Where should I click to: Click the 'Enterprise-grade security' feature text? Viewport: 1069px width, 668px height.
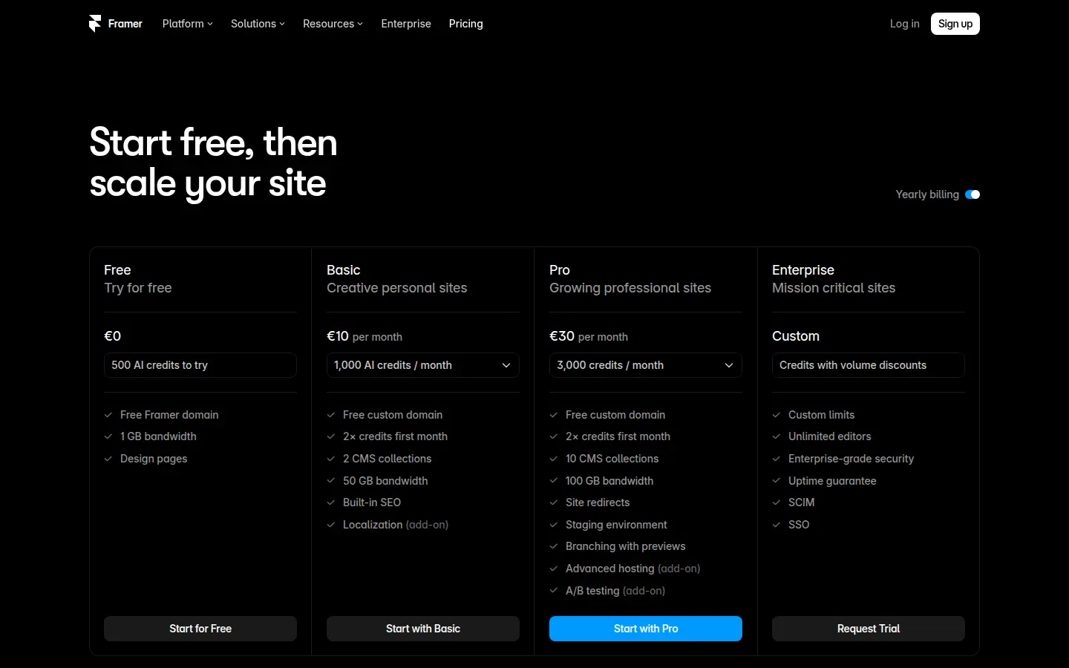point(851,459)
